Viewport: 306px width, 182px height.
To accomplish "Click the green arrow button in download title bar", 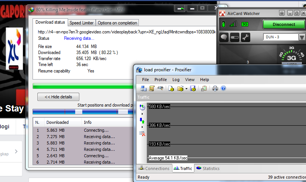I will pyautogui.click(x=180, y=8).
